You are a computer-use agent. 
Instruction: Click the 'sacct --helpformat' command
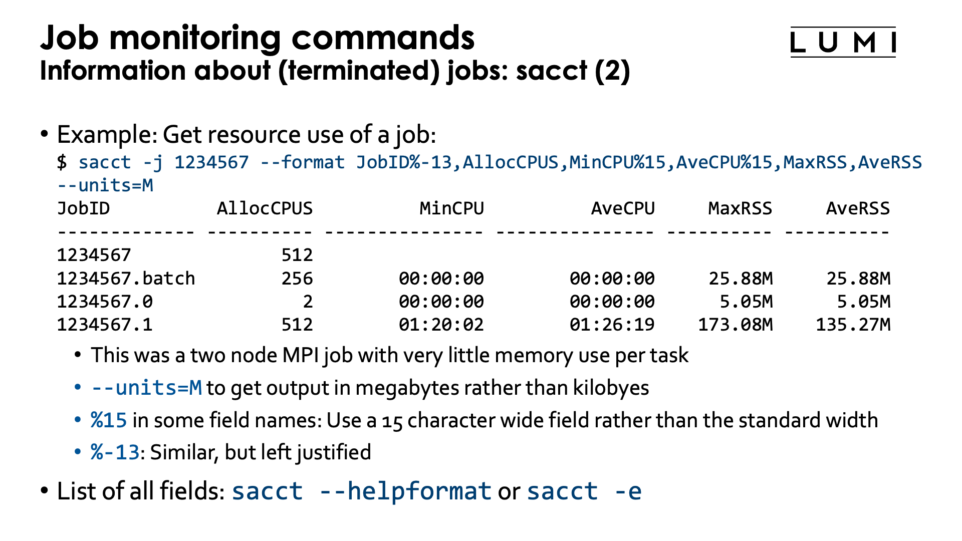[361, 491]
